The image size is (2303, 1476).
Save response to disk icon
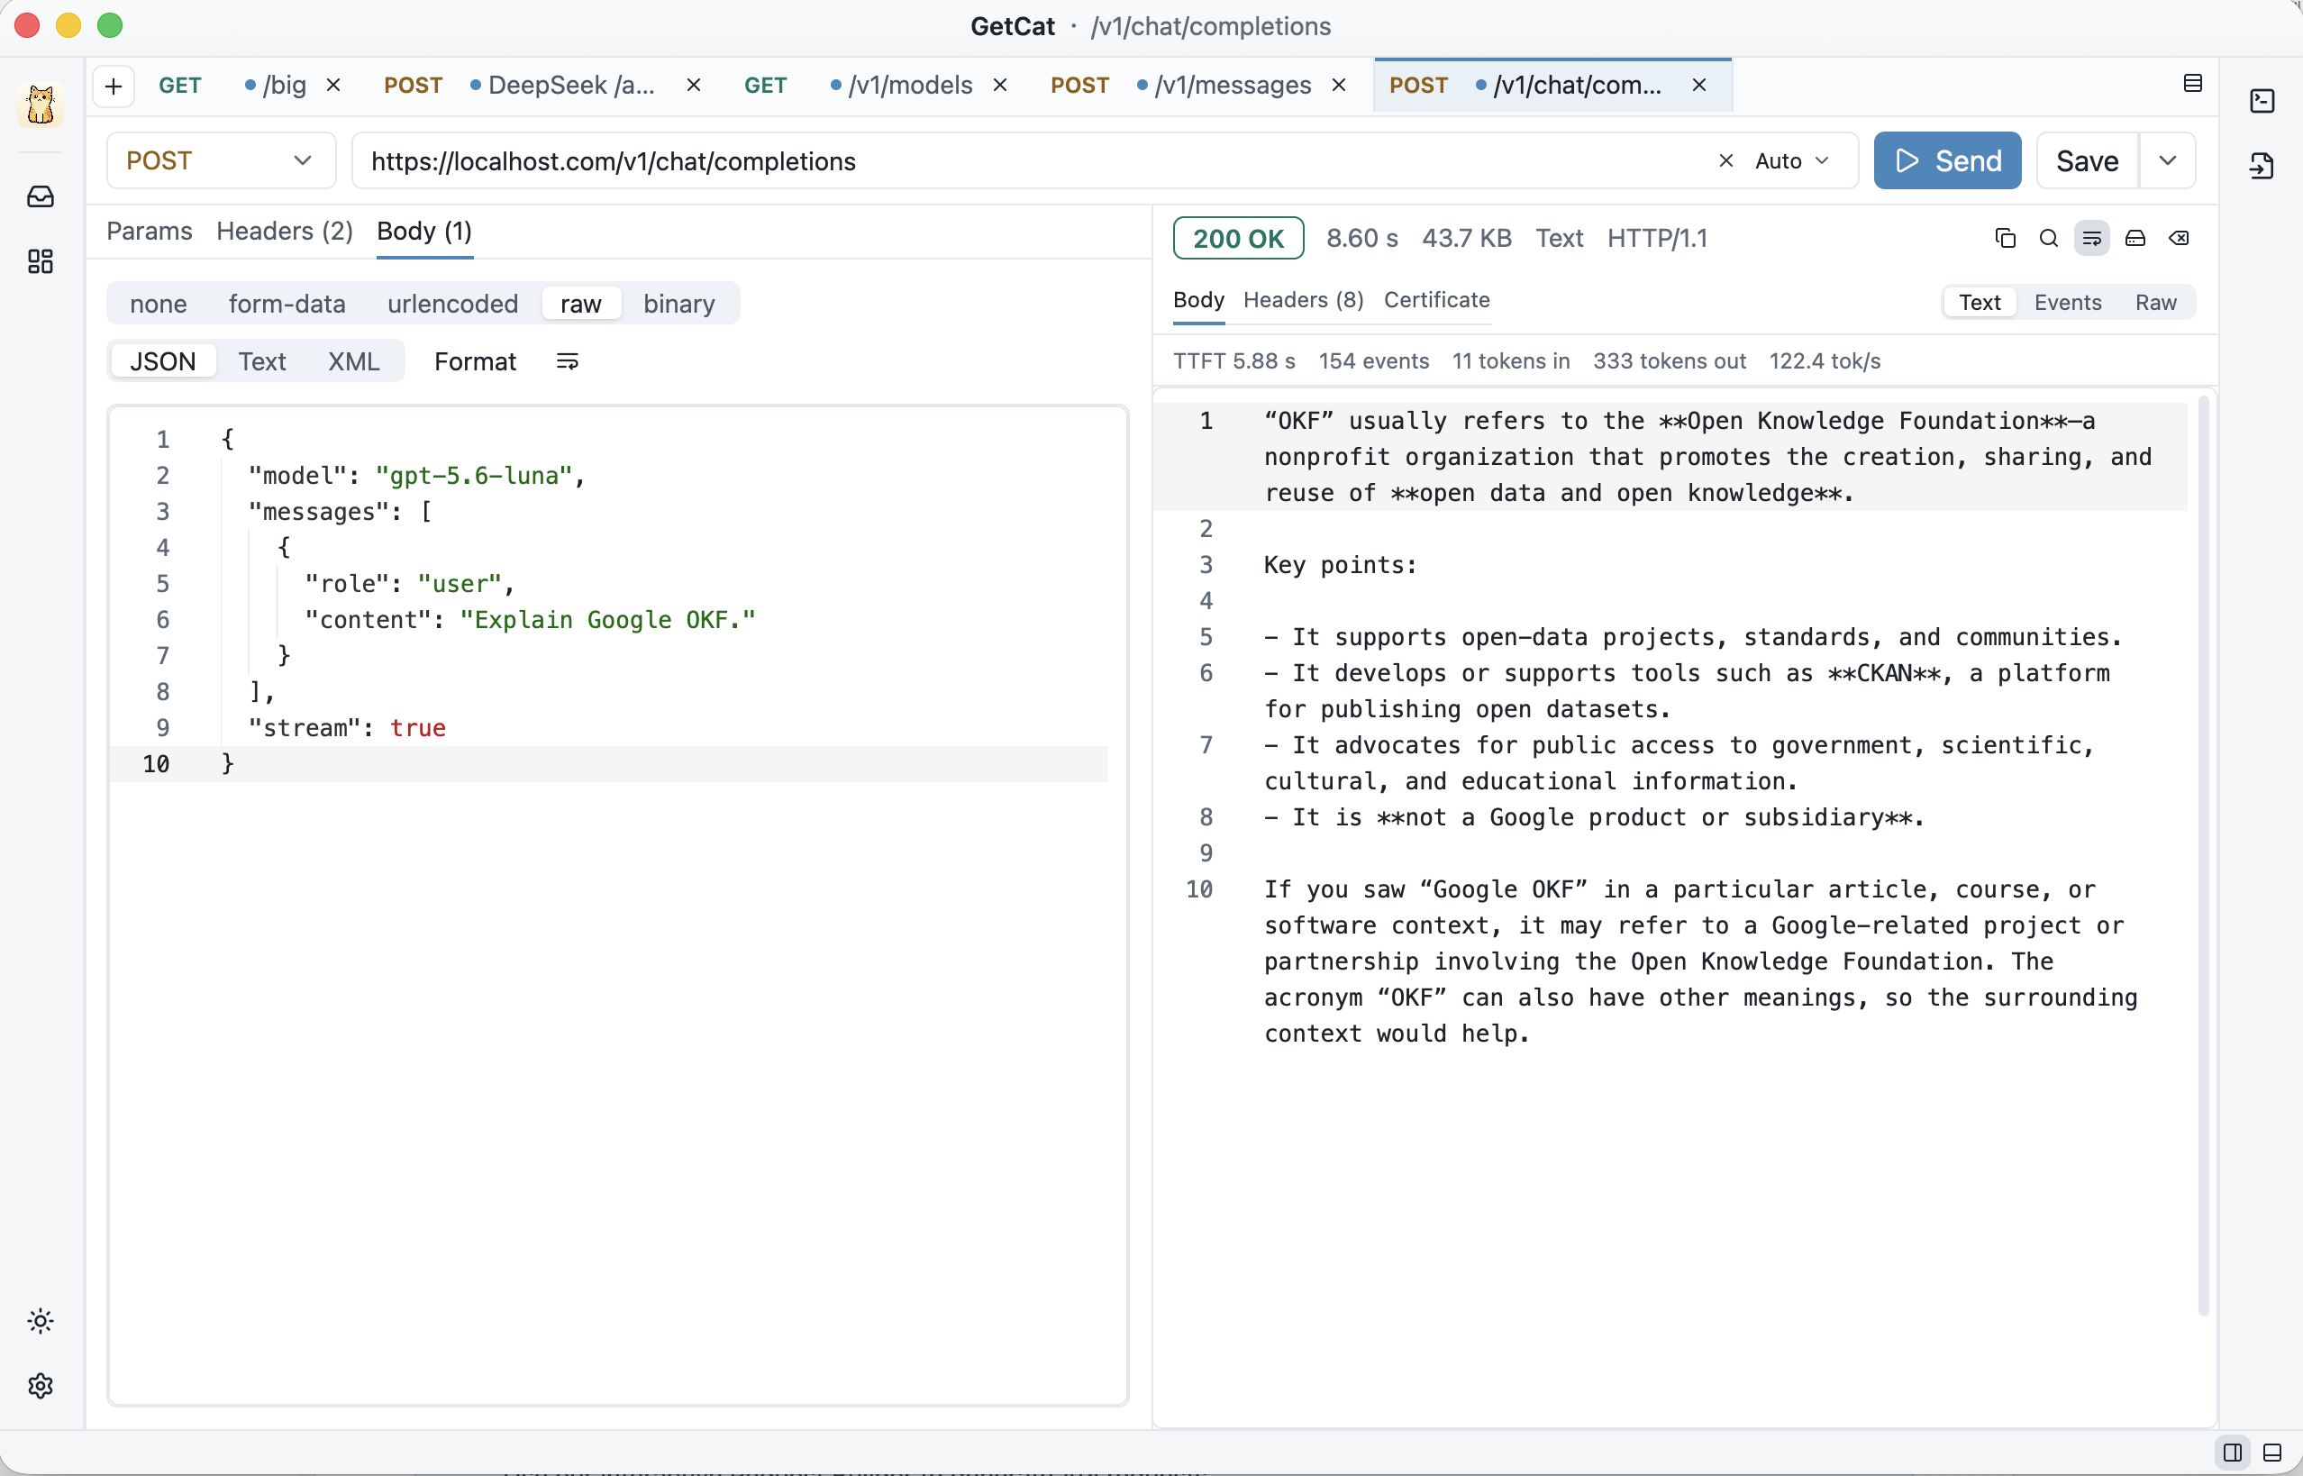[2135, 238]
